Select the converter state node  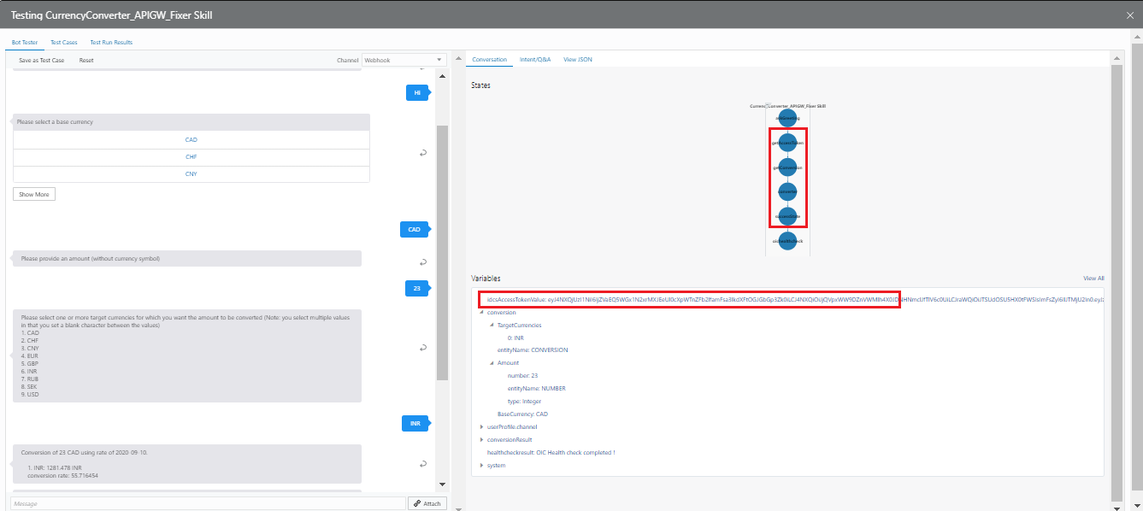787,192
